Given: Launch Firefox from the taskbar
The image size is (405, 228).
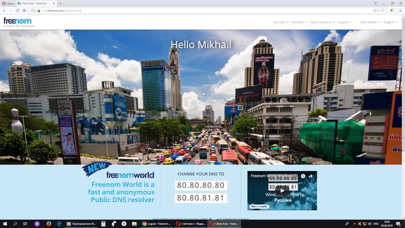Looking at the screenshot, I should (49, 224).
